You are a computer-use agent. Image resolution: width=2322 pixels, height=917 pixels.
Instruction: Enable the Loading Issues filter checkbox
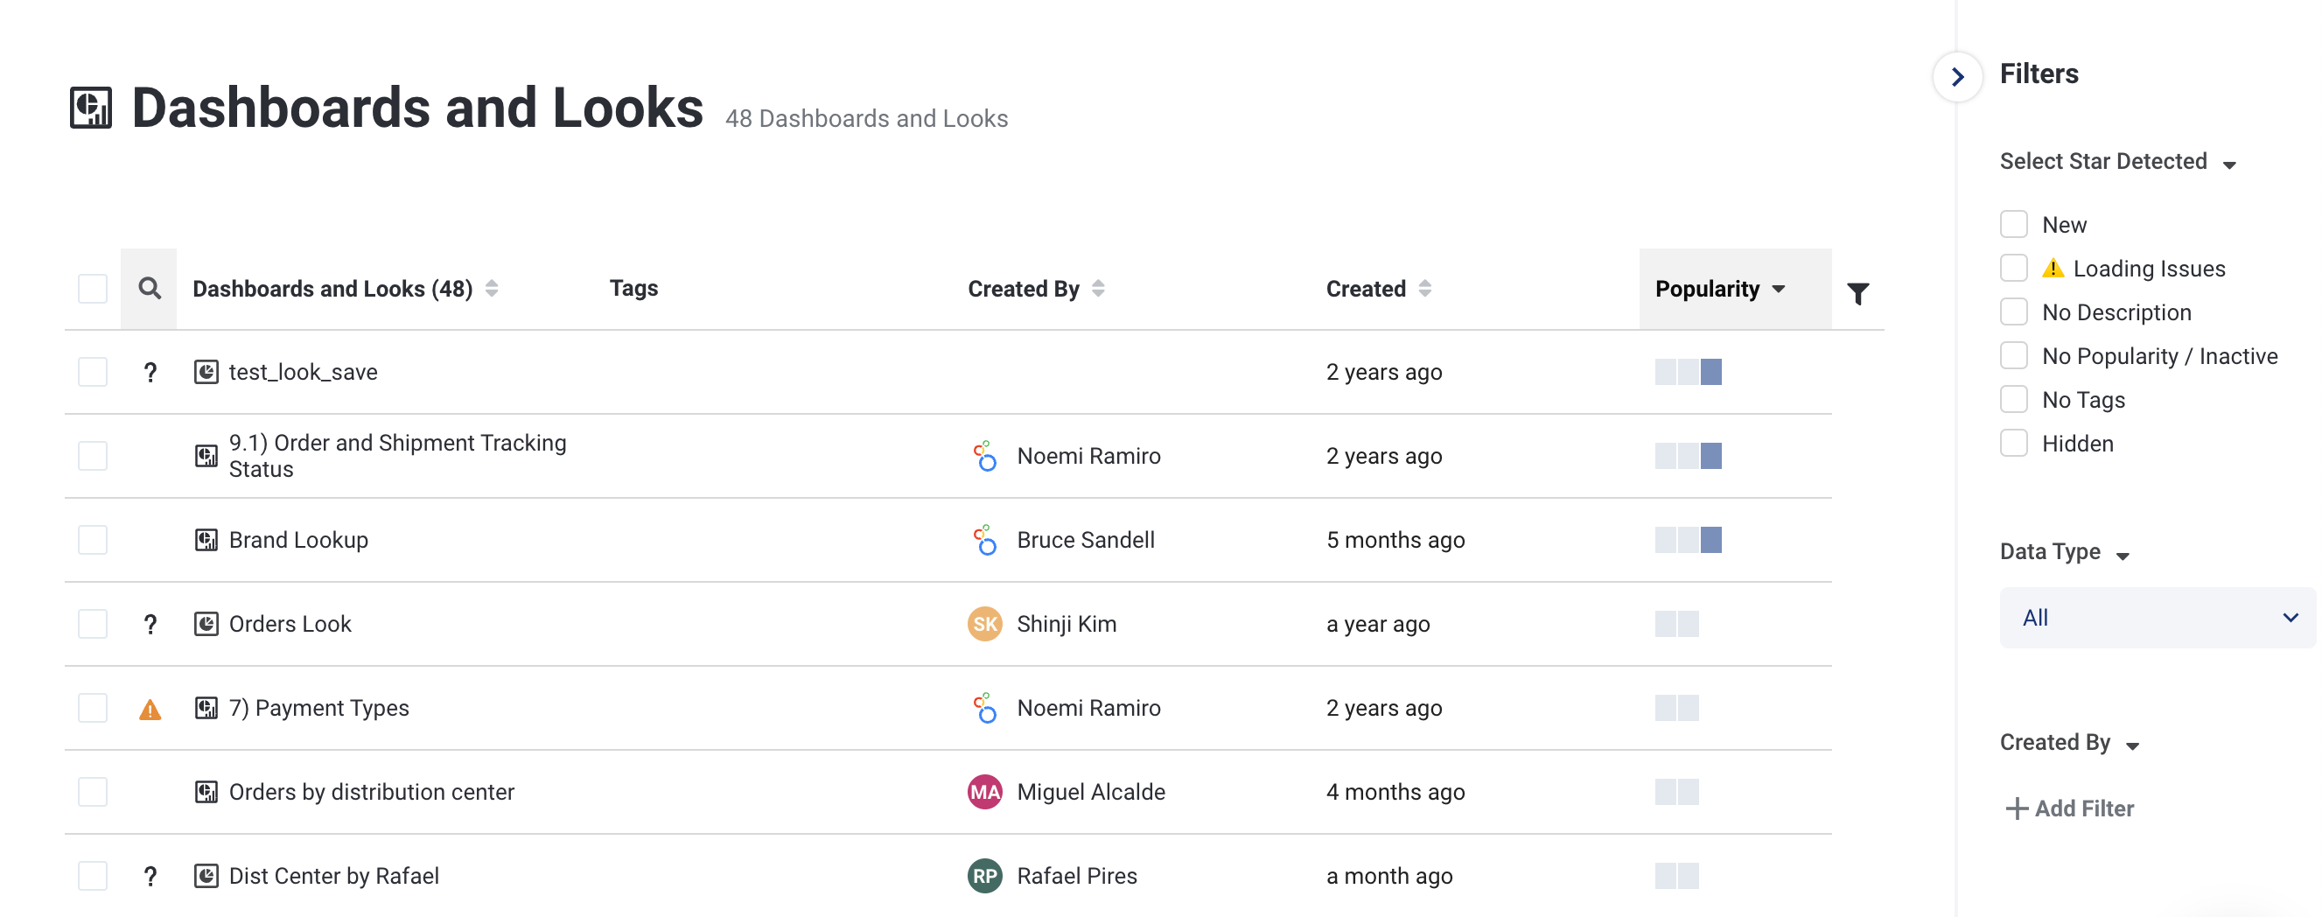pos(2013,269)
